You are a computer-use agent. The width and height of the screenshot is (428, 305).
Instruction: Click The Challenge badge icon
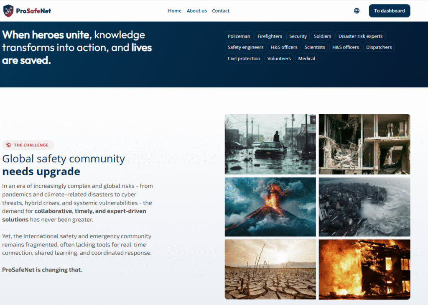[9, 145]
